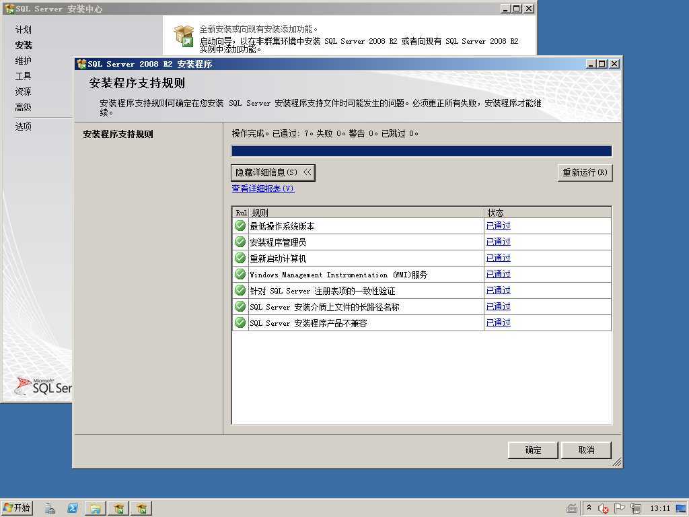The width and height of the screenshot is (689, 517).
Task: Open Action Center flag tray icon
Action: 619,509
